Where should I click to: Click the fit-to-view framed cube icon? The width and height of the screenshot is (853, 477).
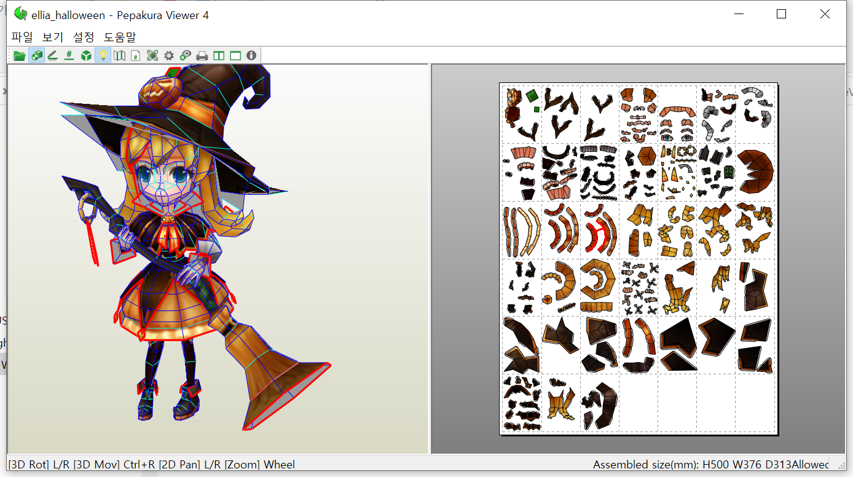tap(152, 56)
